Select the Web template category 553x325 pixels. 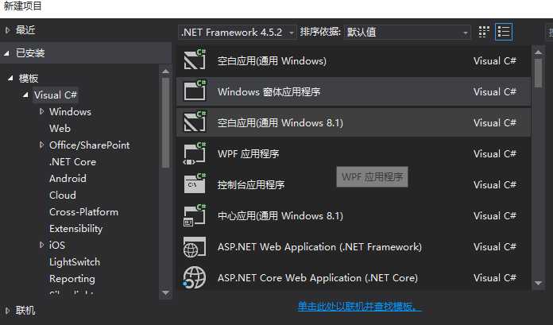tap(60, 129)
